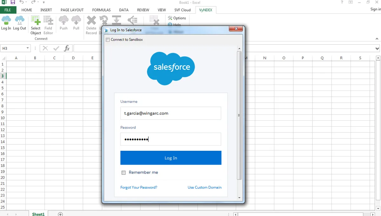Image resolution: width=381 pixels, height=216 pixels.
Task: Select the Sheet1 worksheet tab
Action: tap(38, 214)
